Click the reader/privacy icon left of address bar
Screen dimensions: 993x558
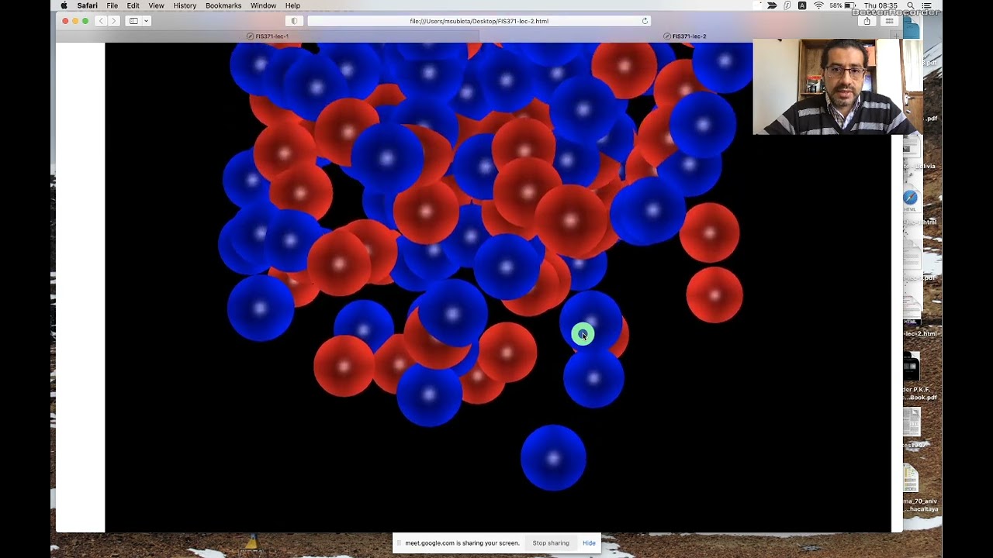294,21
